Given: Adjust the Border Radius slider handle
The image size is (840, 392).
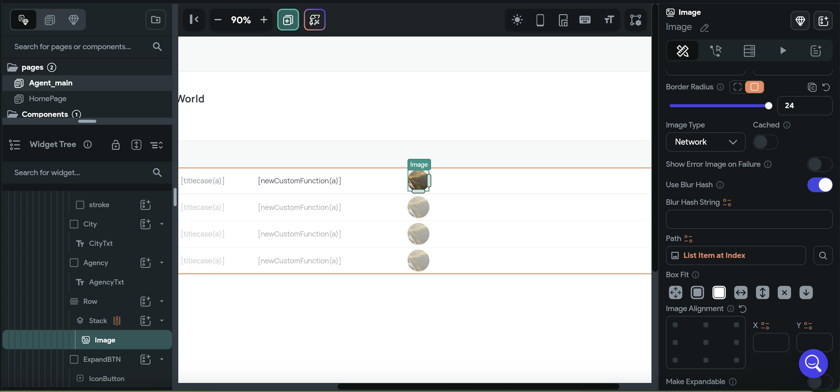Looking at the screenshot, I should point(768,106).
